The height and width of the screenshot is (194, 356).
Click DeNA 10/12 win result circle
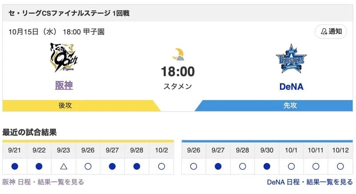340,166
